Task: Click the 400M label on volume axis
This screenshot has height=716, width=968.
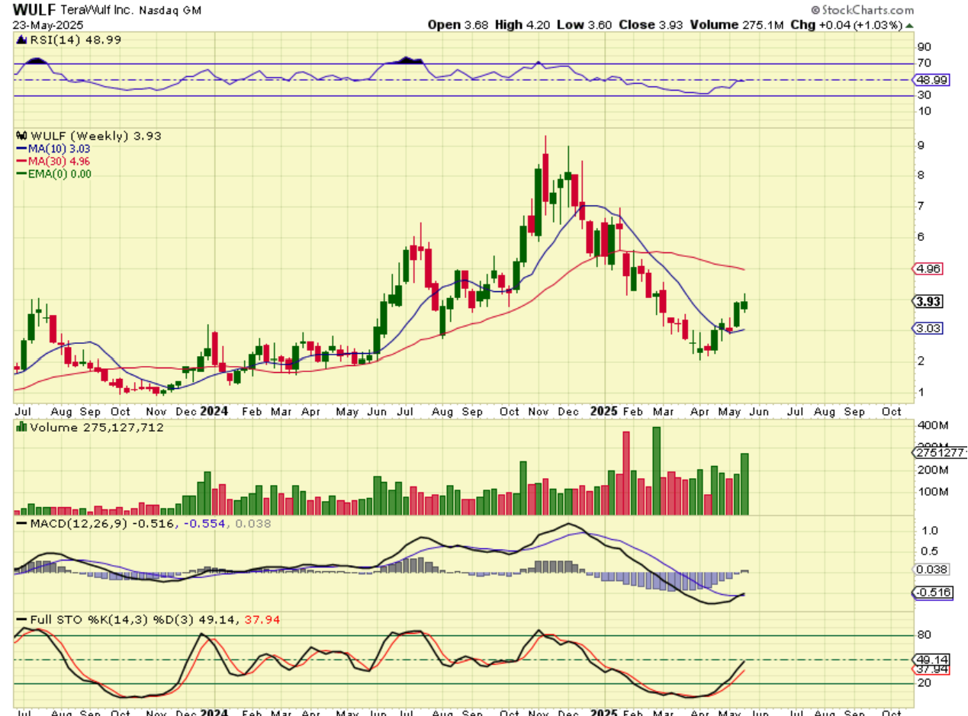Action: click(x=931, y=424)
